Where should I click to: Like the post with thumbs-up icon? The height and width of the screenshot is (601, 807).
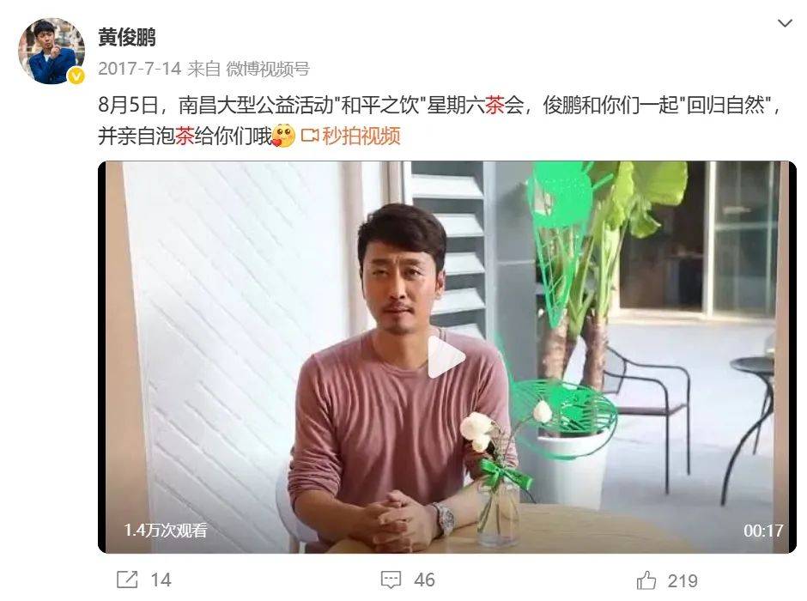pyautogui.click(x=646, y=580)
